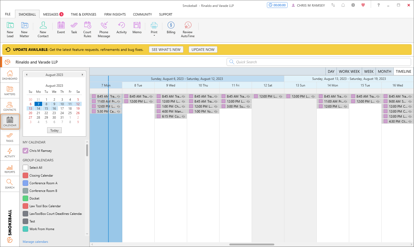Toggle the Test calendar checkbox
This screenshot has height=247, width=414.
[25, 221]
